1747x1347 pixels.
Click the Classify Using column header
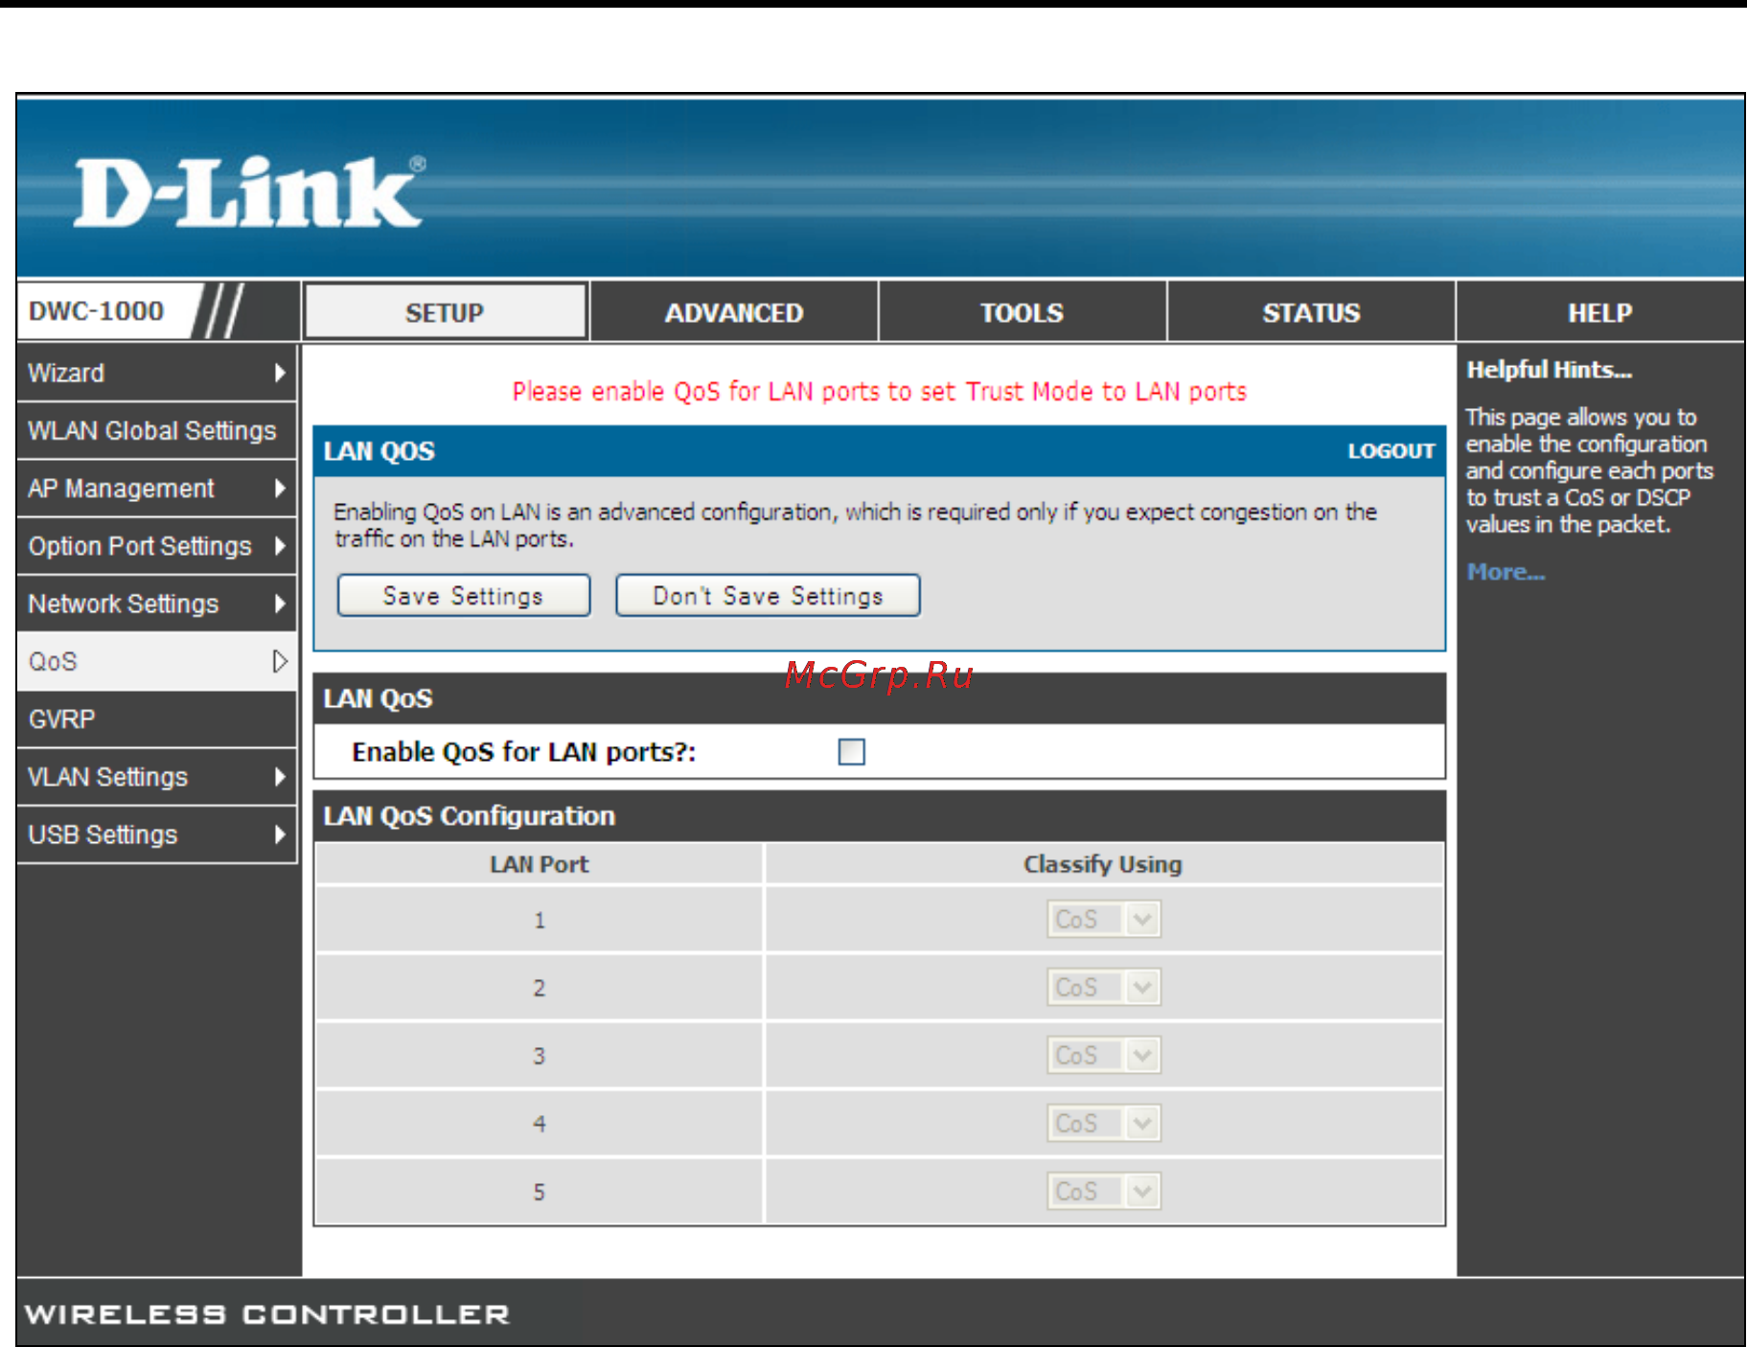pyautogui.click(x=1103, y=864)
